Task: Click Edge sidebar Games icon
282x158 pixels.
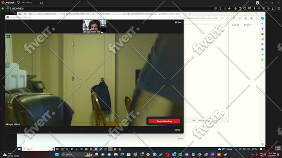Action: tap(263, 39)
